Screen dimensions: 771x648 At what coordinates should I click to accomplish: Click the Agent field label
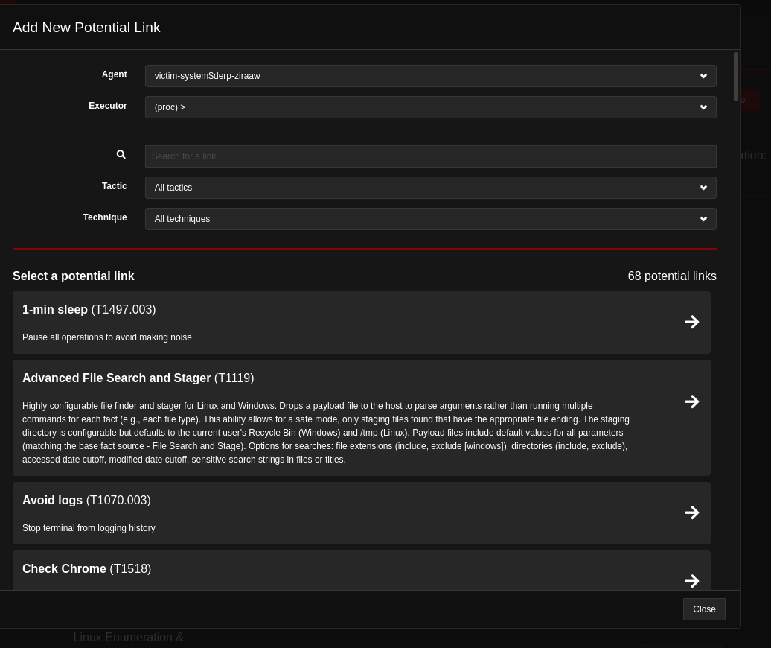pos(114,74)
